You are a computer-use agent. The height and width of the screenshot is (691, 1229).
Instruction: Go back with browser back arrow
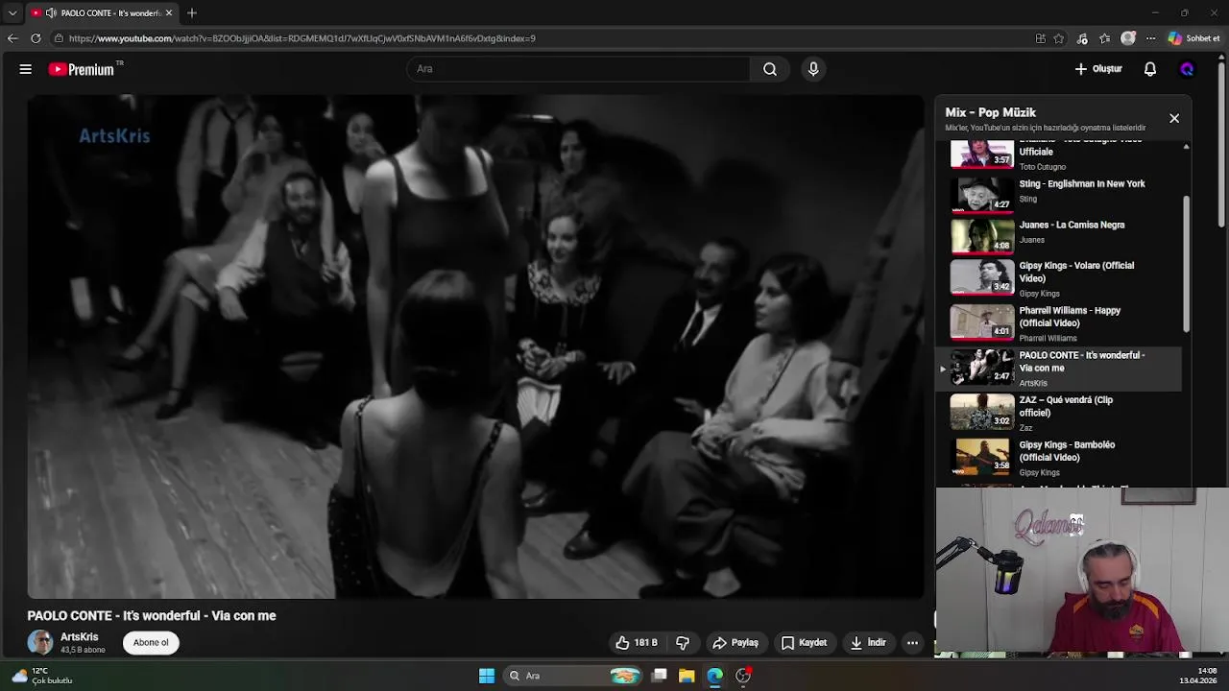[12, 38]
